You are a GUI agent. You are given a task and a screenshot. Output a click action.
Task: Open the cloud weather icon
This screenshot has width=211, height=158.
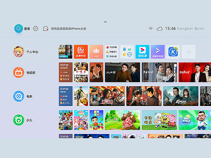click(160, 29)
